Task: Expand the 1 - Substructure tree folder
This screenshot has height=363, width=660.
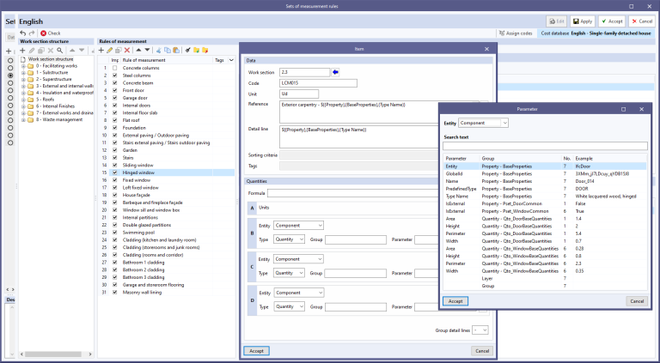Action: coord(23,75)
